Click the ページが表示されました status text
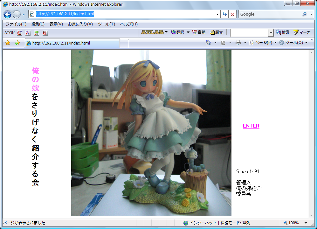The height and width of the screenshot is (229, 317). (24, 223)
